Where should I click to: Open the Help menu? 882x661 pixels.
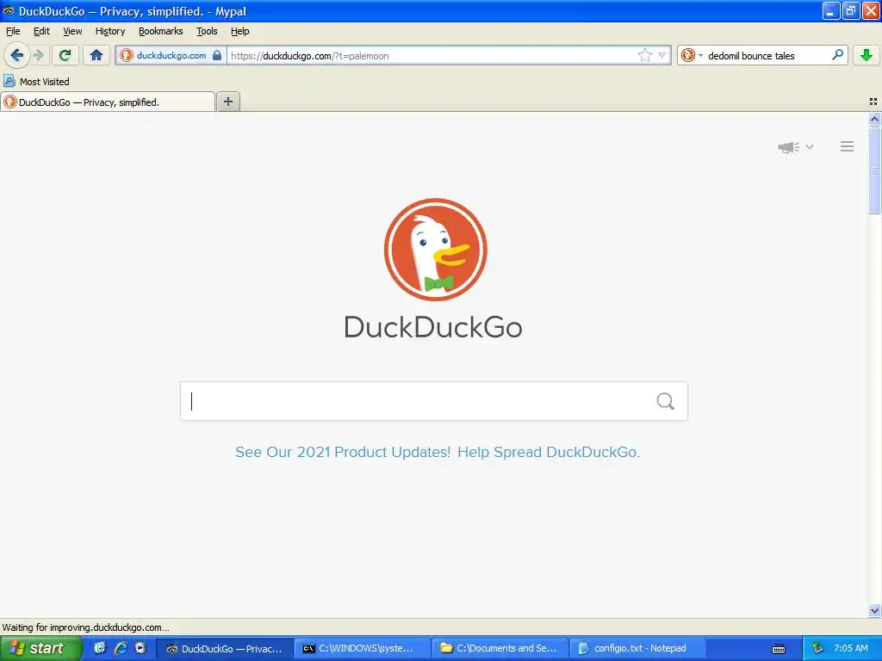tap(240, 31)
